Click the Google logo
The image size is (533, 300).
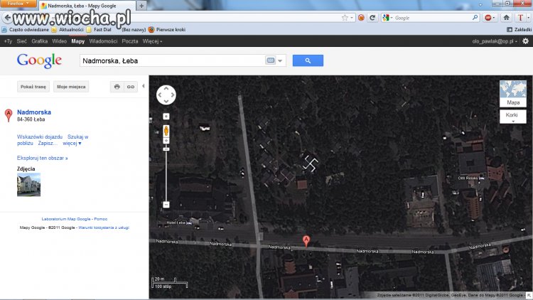(x=39, y=60)
